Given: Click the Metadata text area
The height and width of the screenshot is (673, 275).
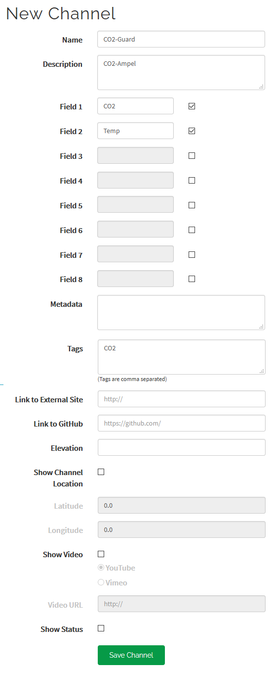Looking at the screenshot, I should [181, 312].
